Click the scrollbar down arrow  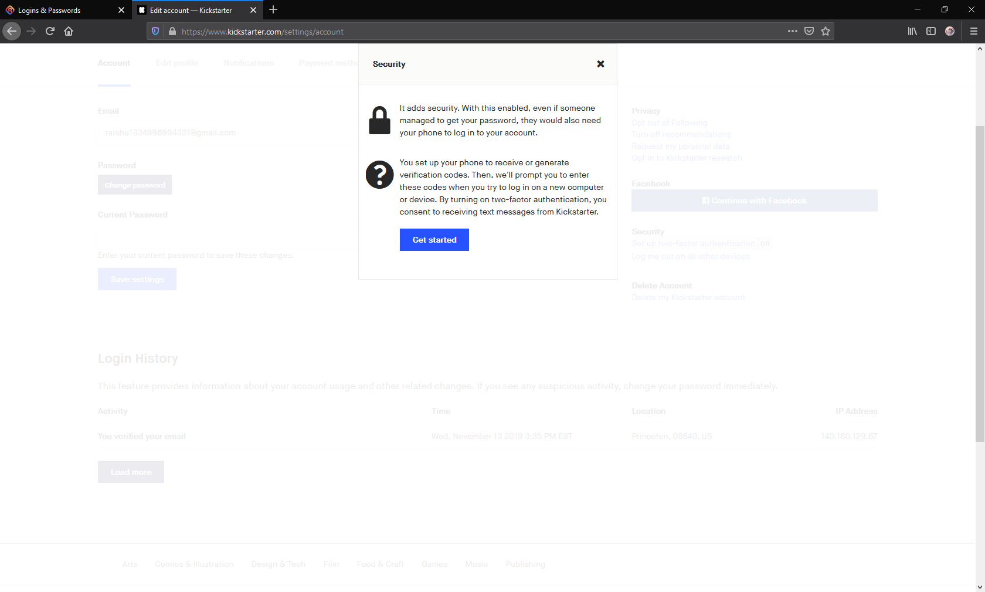pos(980,587)
